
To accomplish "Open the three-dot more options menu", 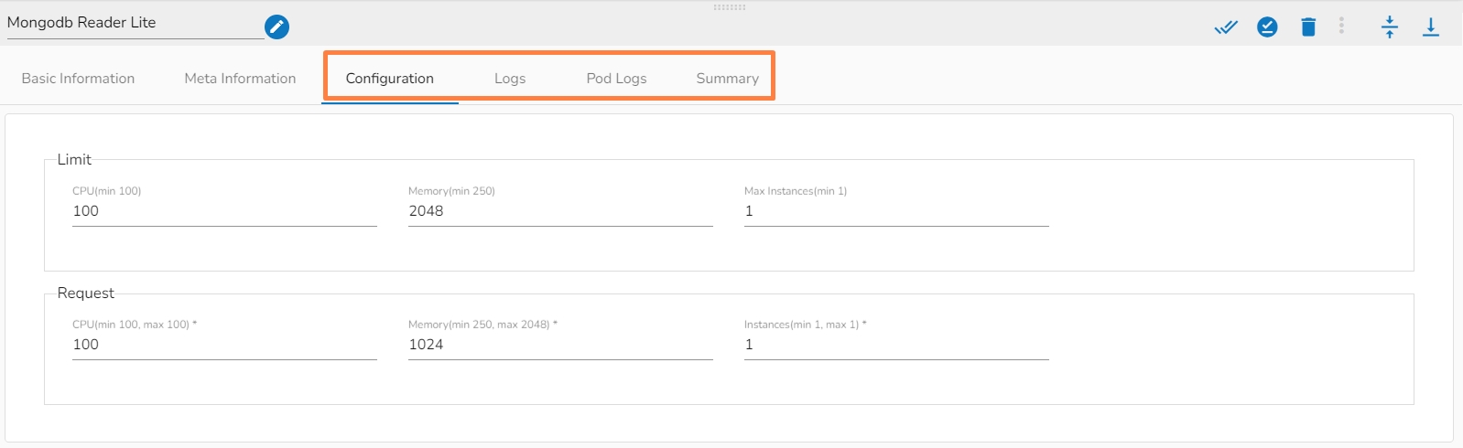I will [x=1341, y=26].
